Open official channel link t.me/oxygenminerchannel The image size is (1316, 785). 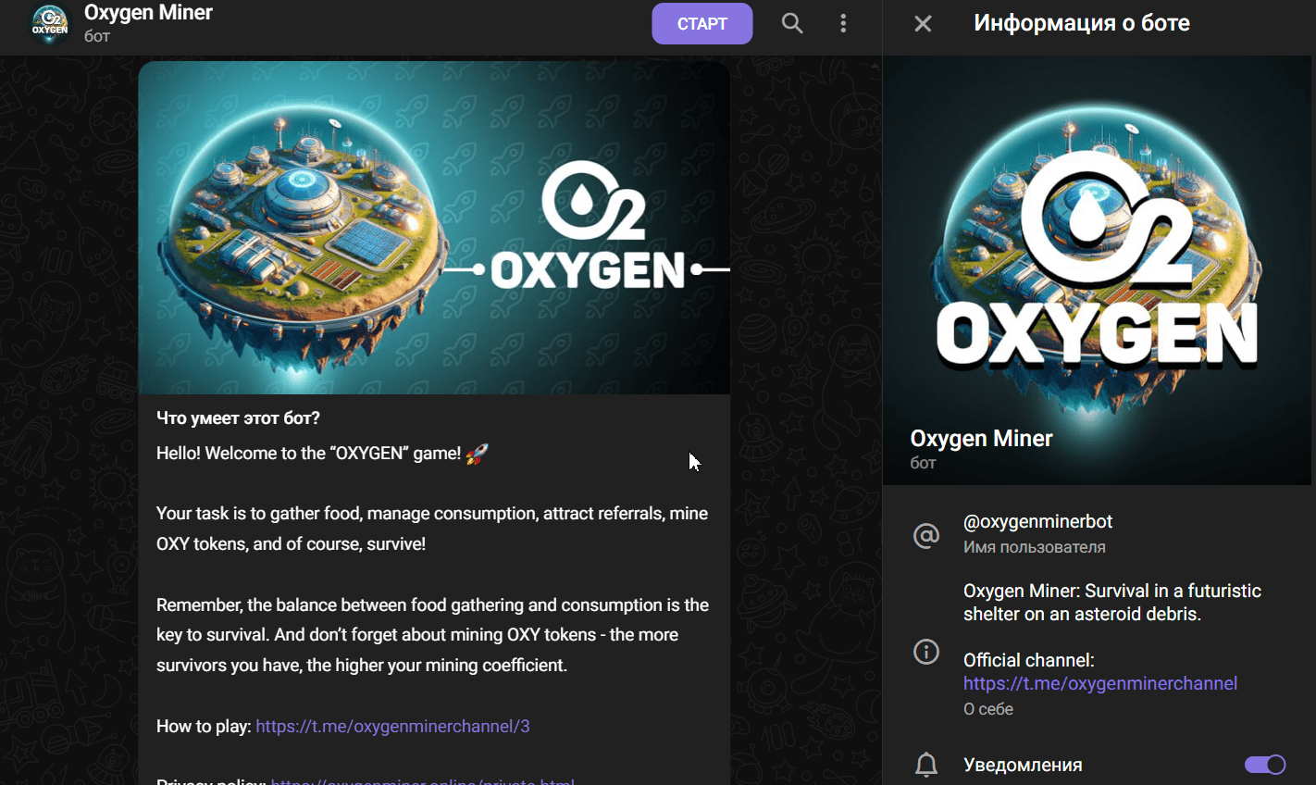coord(1100,683)
